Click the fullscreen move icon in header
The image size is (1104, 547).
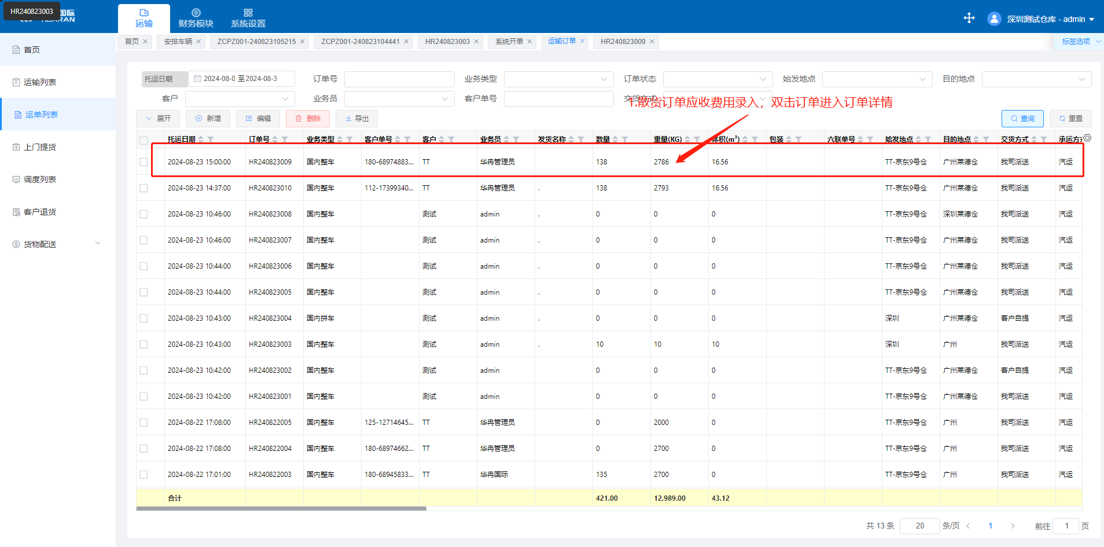pyautogui.click(x=969, y=19)
